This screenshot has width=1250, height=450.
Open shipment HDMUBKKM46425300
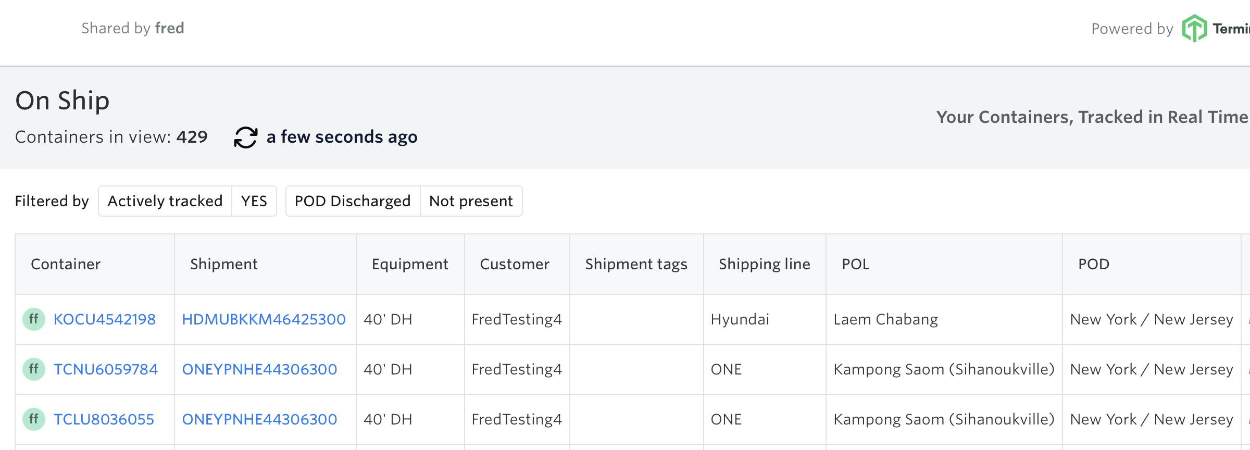tap(264, 319)
